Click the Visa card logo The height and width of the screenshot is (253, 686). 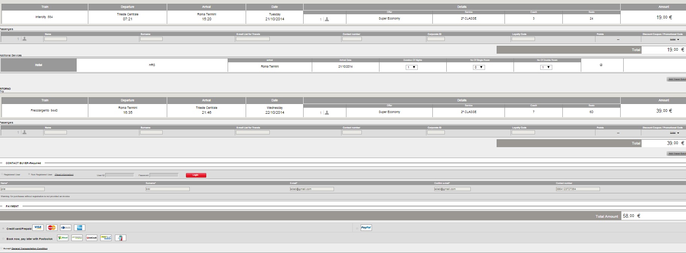click(38, 227)
